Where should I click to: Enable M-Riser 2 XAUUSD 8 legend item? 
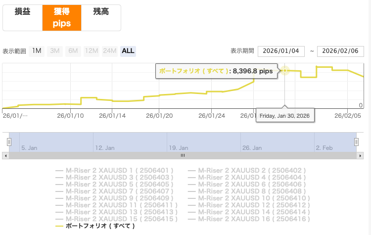(x=252, y=191)
